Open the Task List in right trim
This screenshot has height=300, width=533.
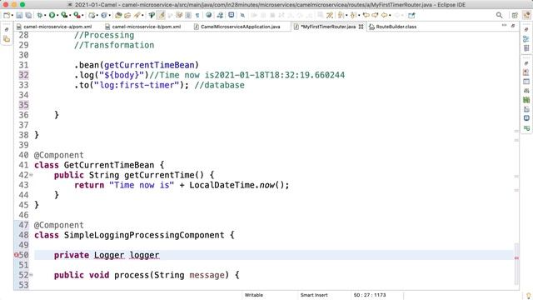[x=526, y=48]
